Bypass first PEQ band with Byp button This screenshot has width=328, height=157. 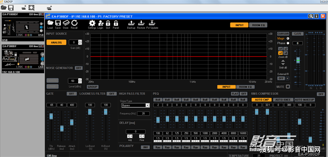click(158, 147)
